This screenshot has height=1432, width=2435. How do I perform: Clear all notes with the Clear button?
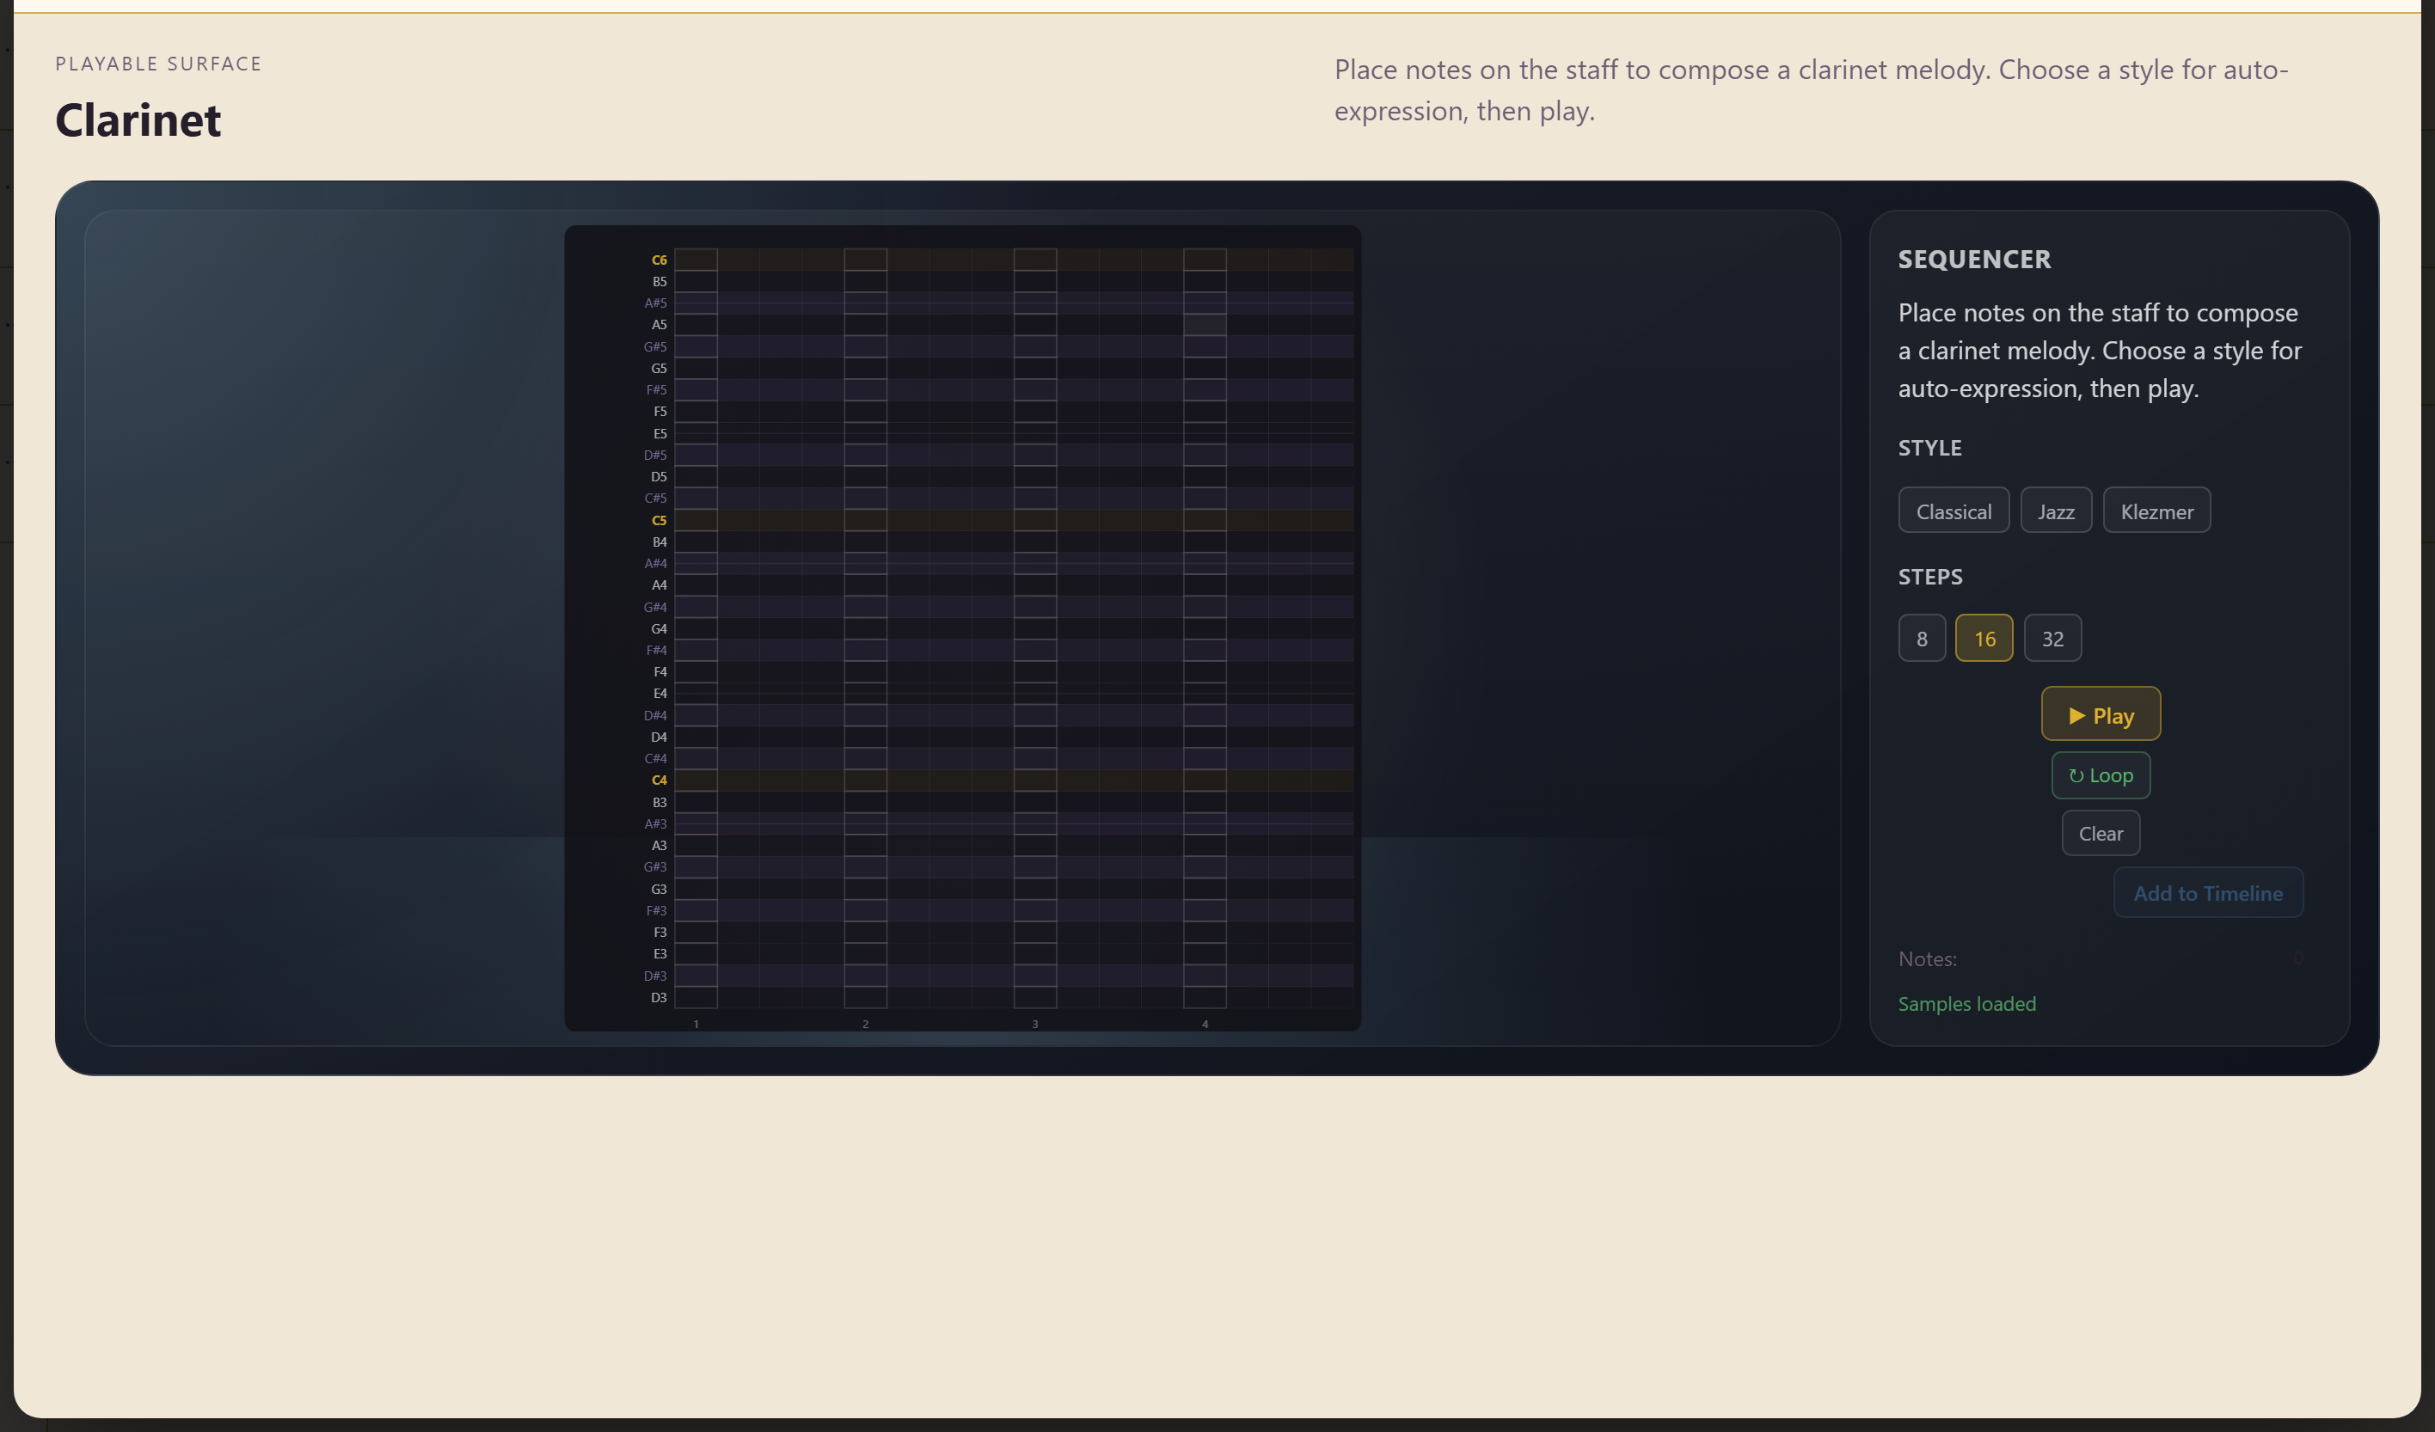[2101, 833]
